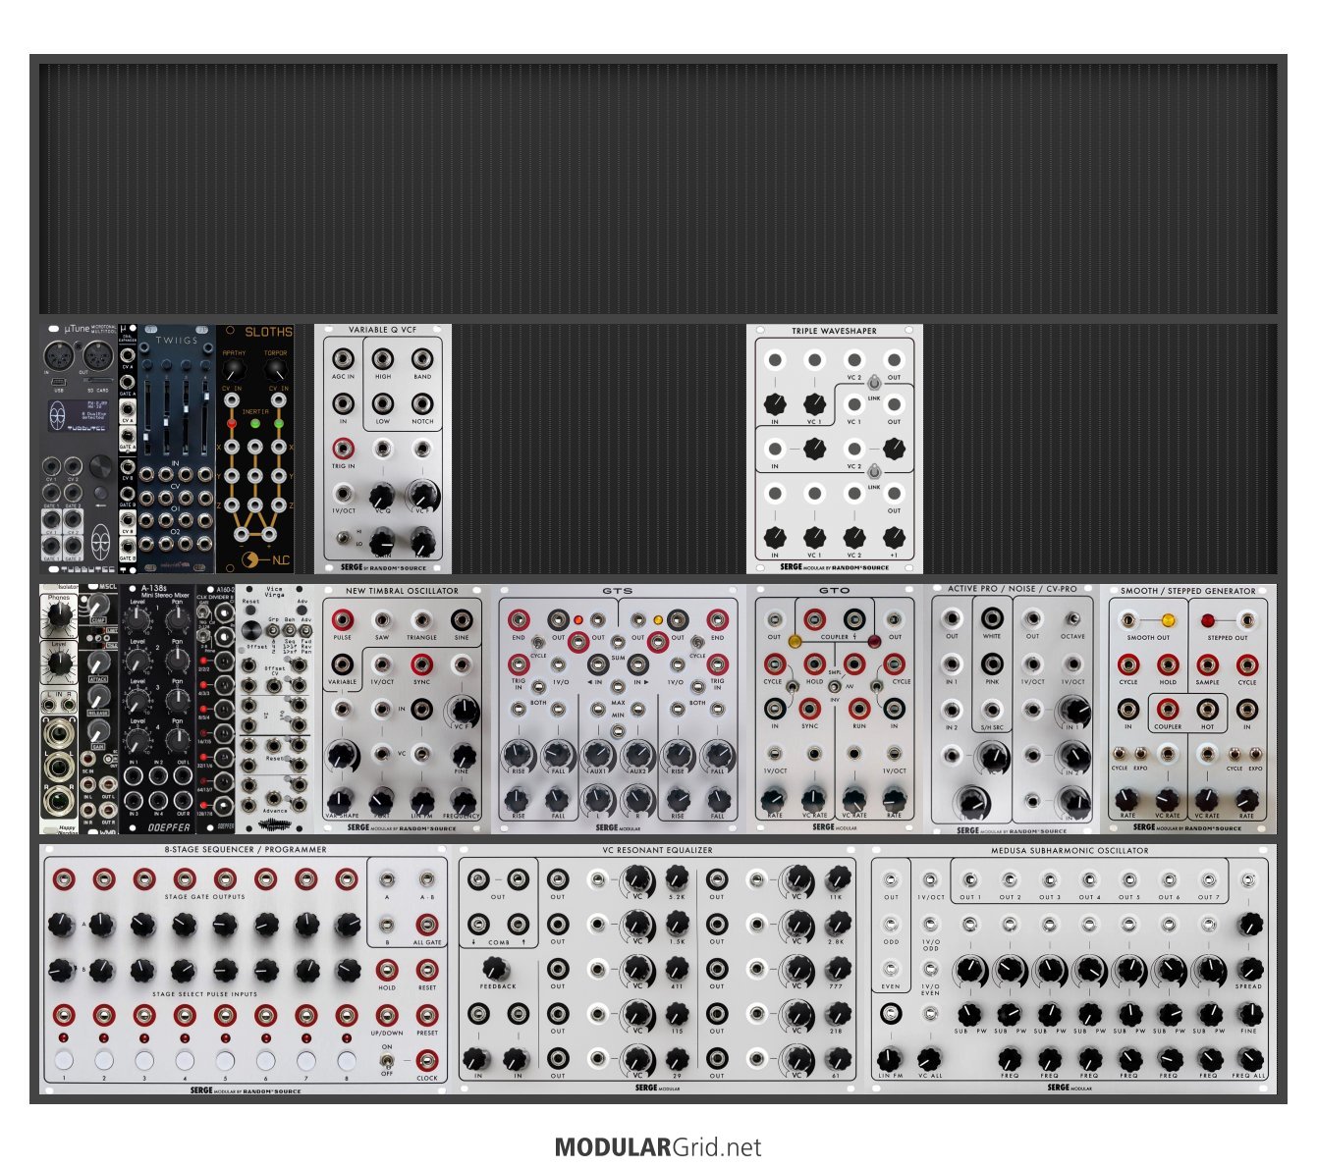Click the PRESET jack on the sequencer
The height and width of the screenshot is (1168, 1317).
coord(427,1015)
